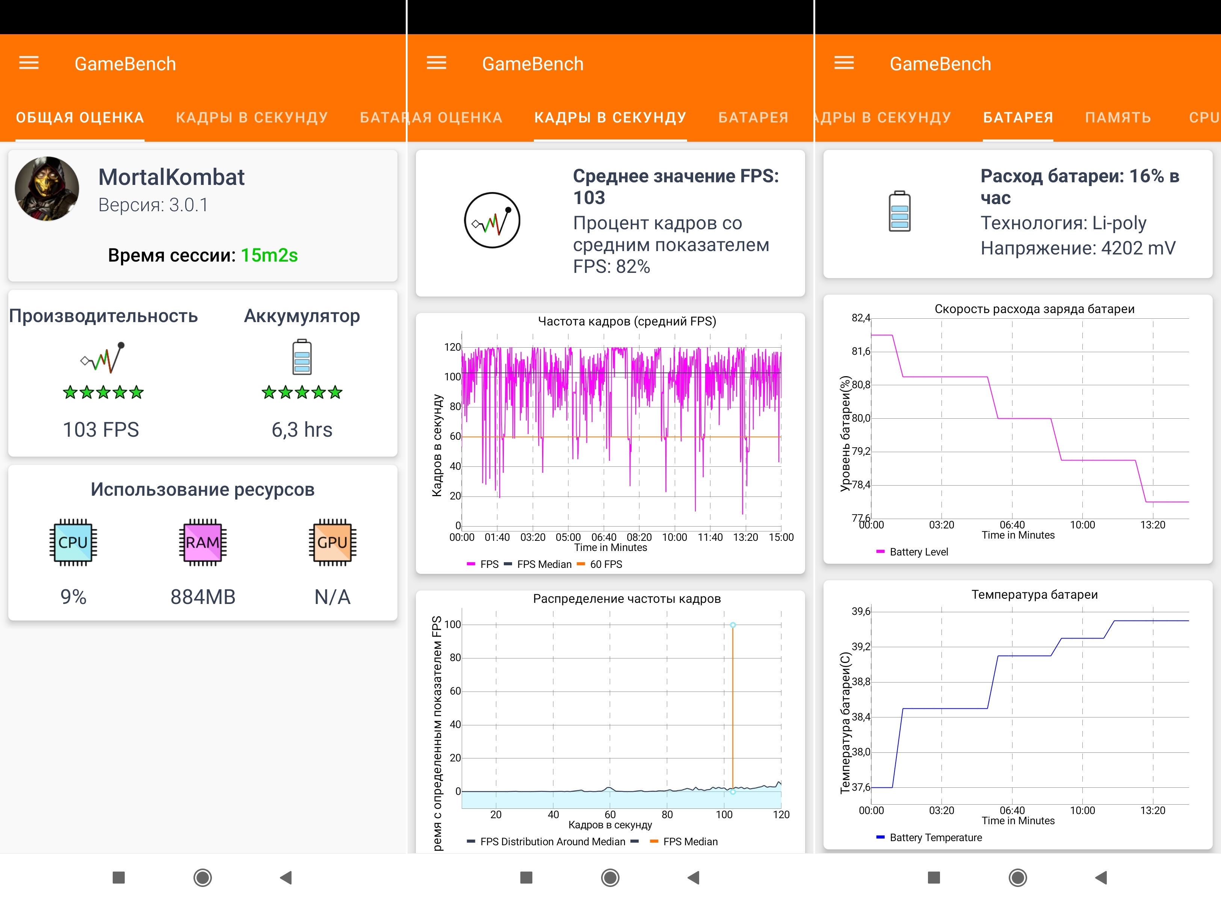
Task: Open hamburger menu in third GameBench panel
Action: [x=844, y=64]
